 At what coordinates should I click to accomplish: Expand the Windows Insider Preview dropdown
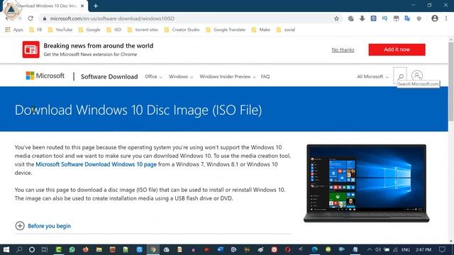pos(228,76)
